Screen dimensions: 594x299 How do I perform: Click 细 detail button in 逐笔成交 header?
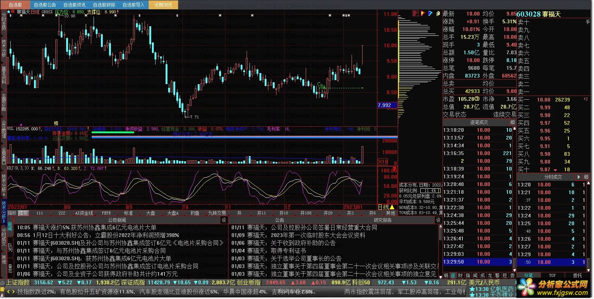point(512,122)
